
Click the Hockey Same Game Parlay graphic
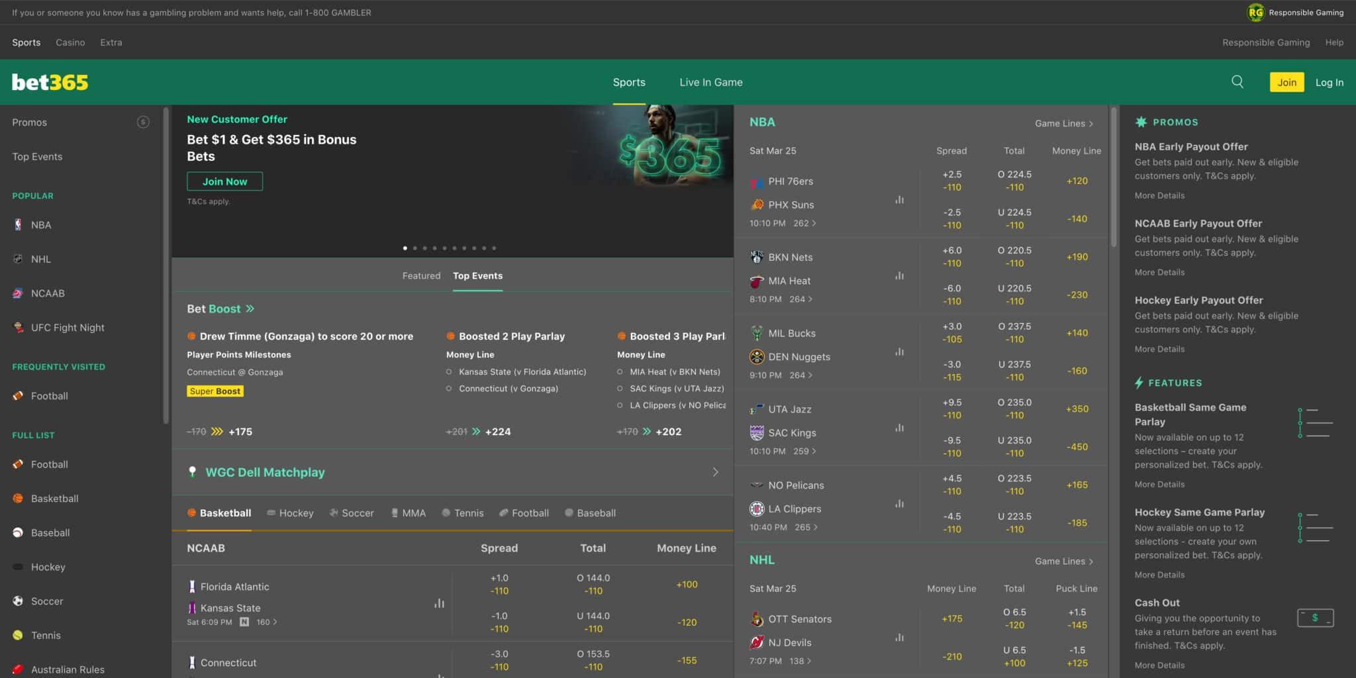point(1315,528)
